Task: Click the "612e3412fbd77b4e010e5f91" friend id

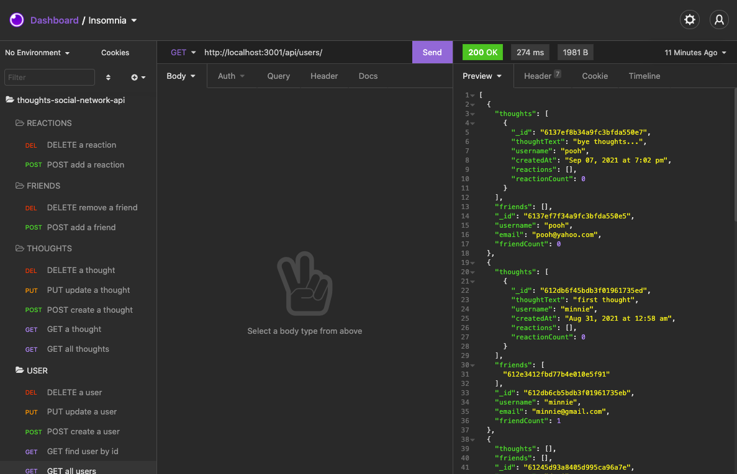Action: 556,374
